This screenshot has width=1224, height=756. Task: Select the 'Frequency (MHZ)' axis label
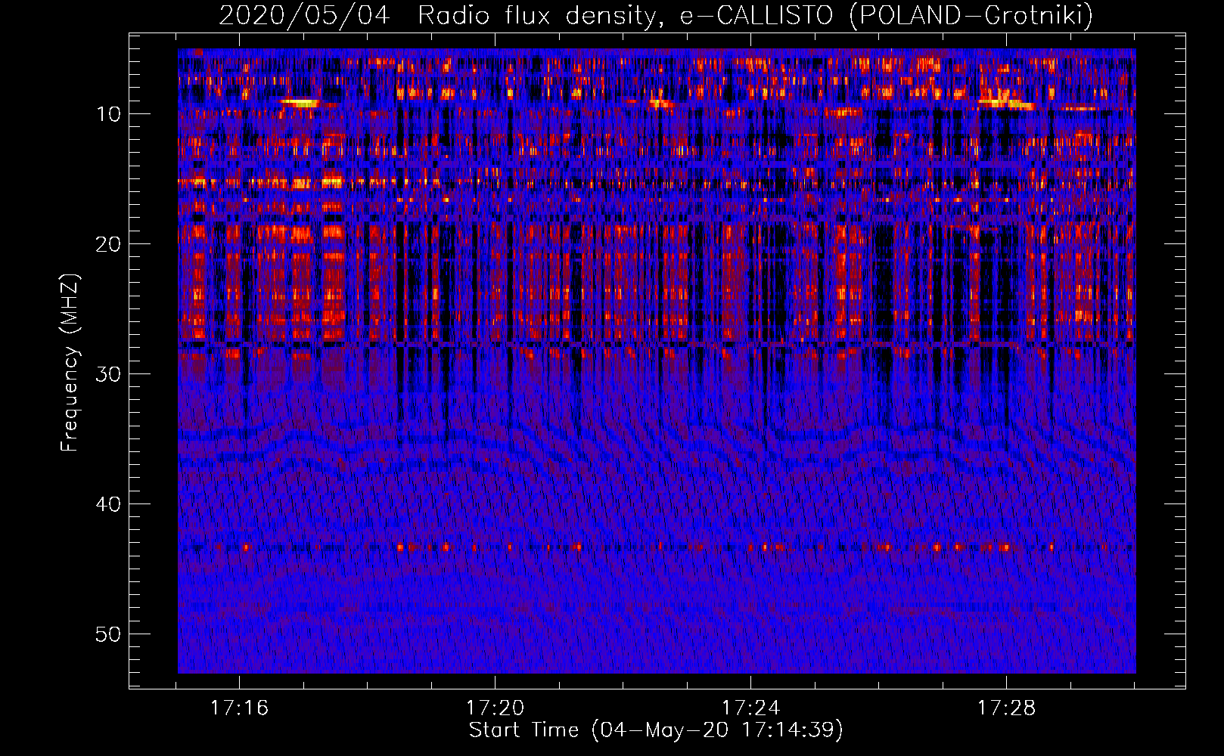click(x=70, y=363)
